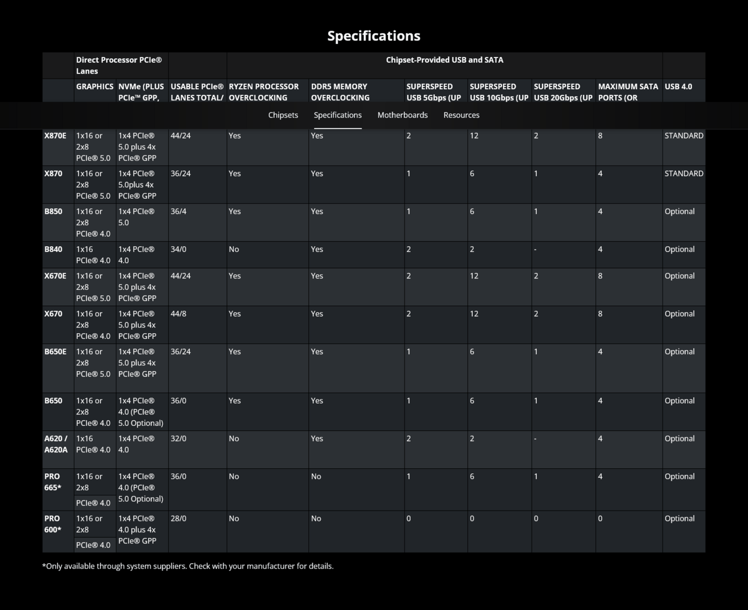The image size is (748, 610).
Task: Select the 36/4 lanes value for B850
Action: [180, 211]
